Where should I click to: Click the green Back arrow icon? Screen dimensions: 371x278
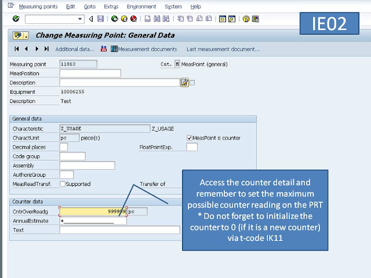115,19
